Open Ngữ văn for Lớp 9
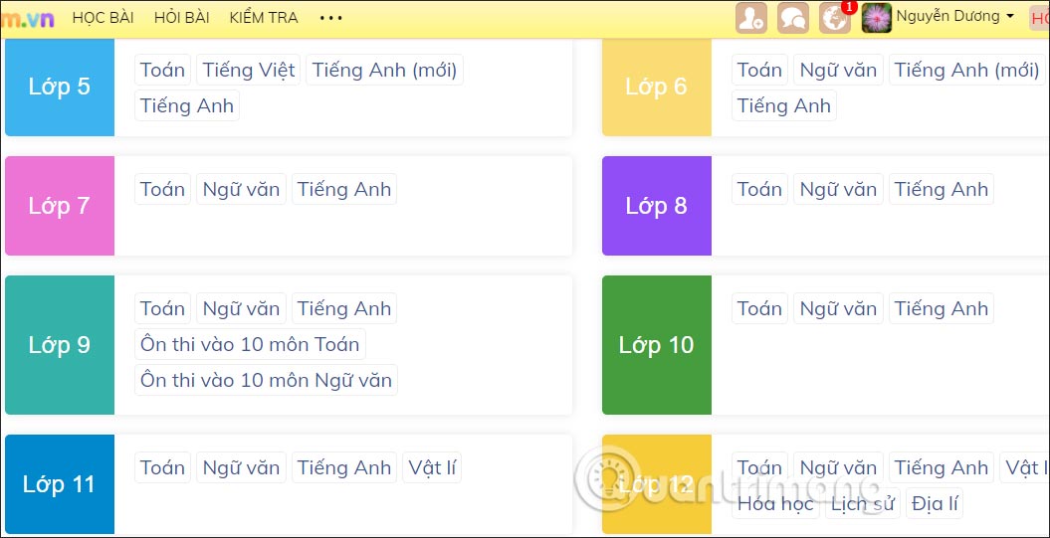The height and width of the screenshot is (538, 1050). pos(241,308)
